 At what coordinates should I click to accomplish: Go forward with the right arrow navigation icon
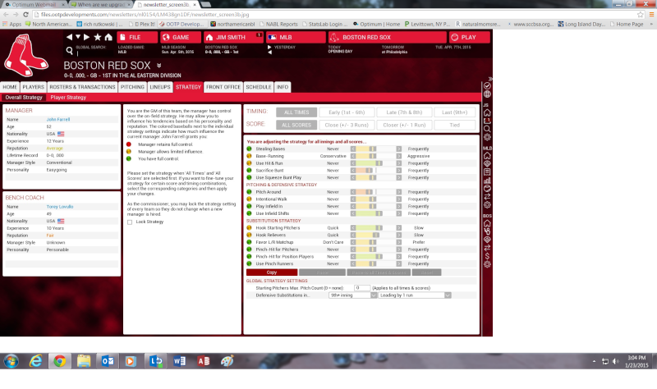coord(87,37)
